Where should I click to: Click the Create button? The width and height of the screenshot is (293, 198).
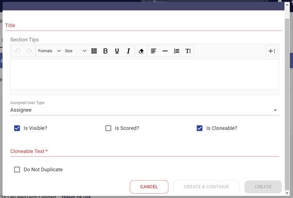click(263, 187)
